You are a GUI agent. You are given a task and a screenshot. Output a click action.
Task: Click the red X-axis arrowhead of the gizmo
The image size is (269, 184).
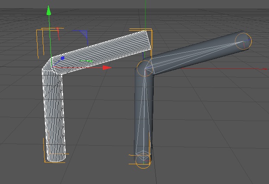107,68
